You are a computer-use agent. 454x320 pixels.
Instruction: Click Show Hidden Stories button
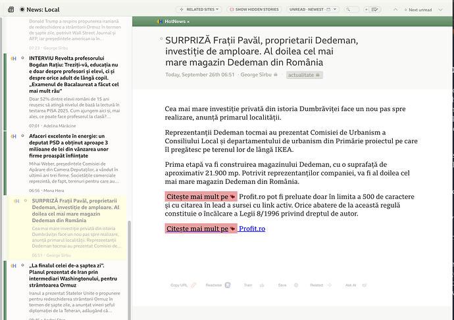coord(254,10)
